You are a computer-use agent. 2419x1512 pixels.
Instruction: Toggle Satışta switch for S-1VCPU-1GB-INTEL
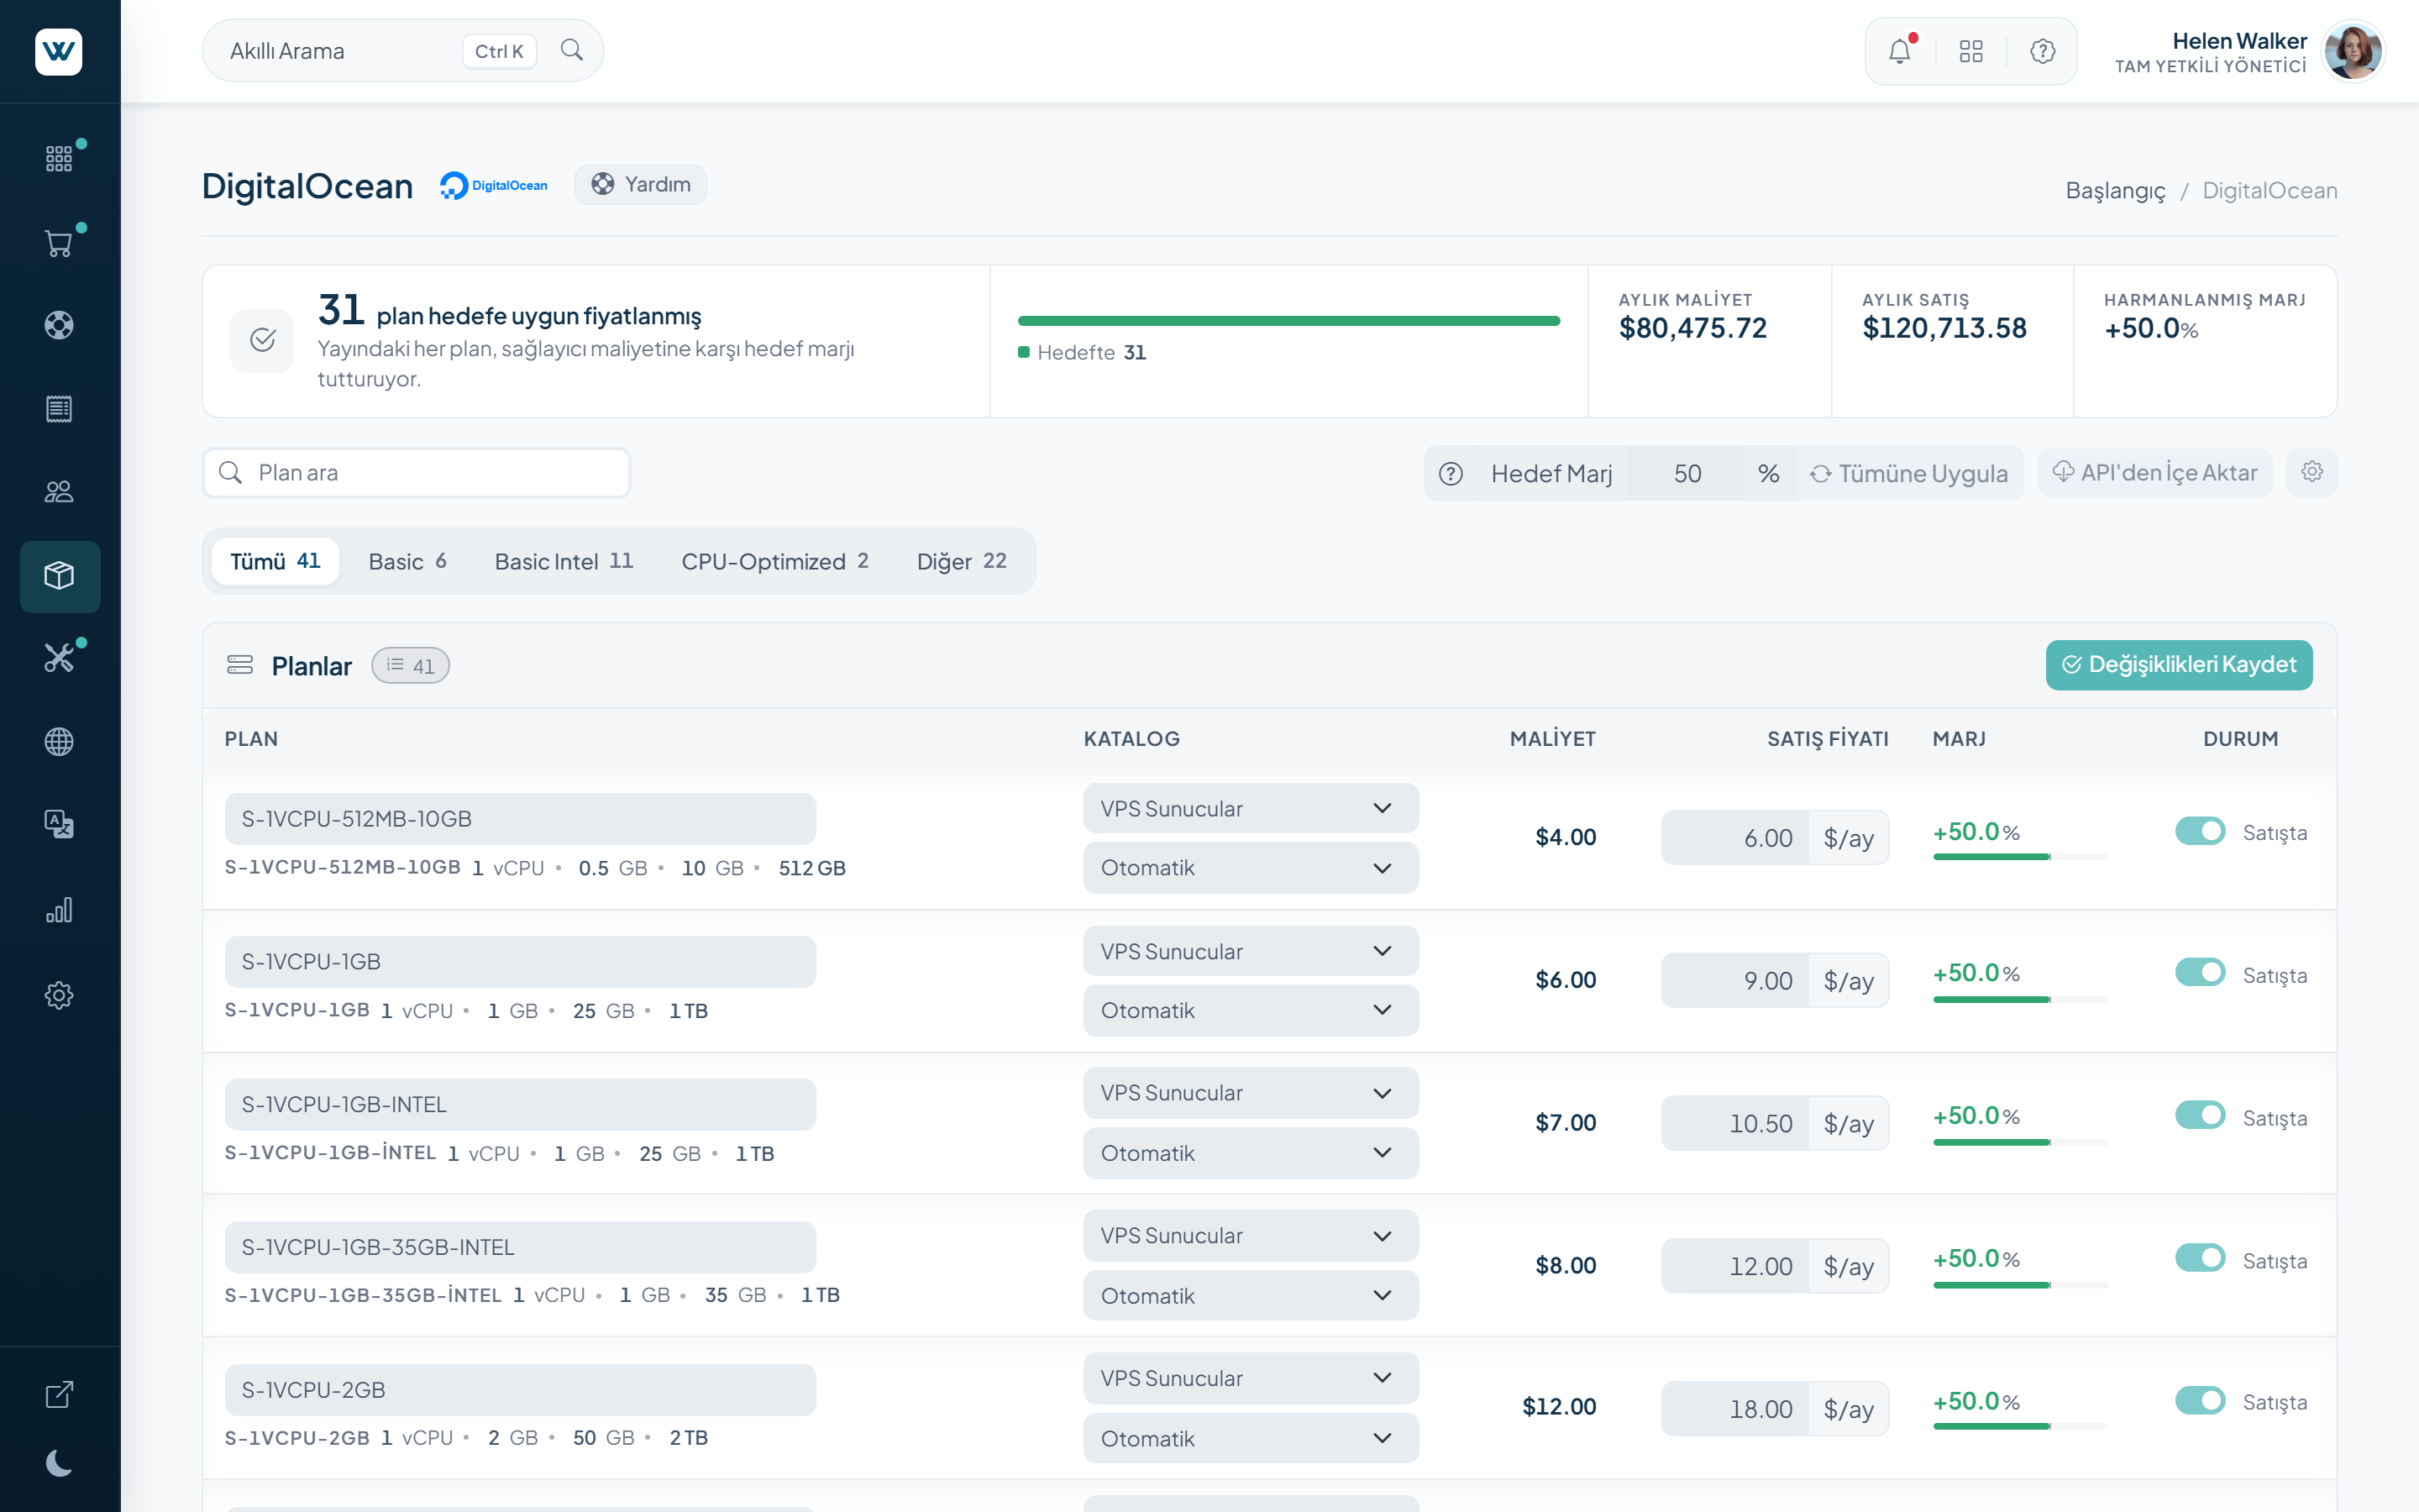tap(2200, 1116)
